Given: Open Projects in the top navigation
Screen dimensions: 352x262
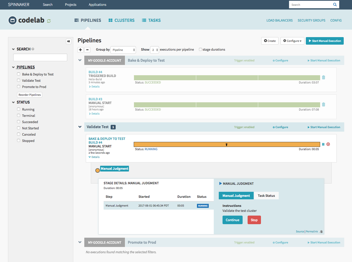Looking at the screenshot, I should [71, 5].
